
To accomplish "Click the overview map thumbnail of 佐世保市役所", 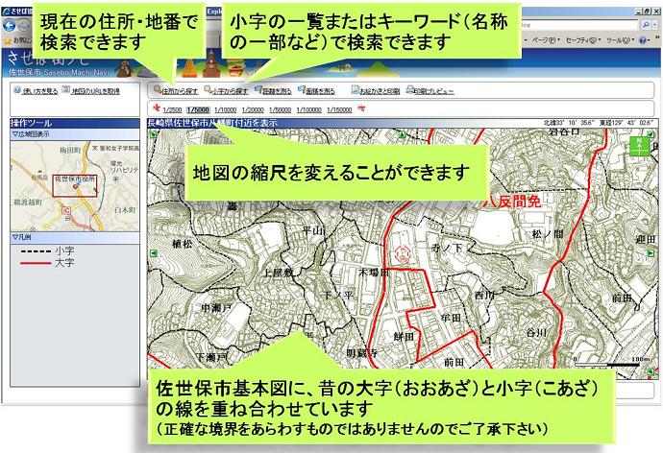I will [75, 186].
